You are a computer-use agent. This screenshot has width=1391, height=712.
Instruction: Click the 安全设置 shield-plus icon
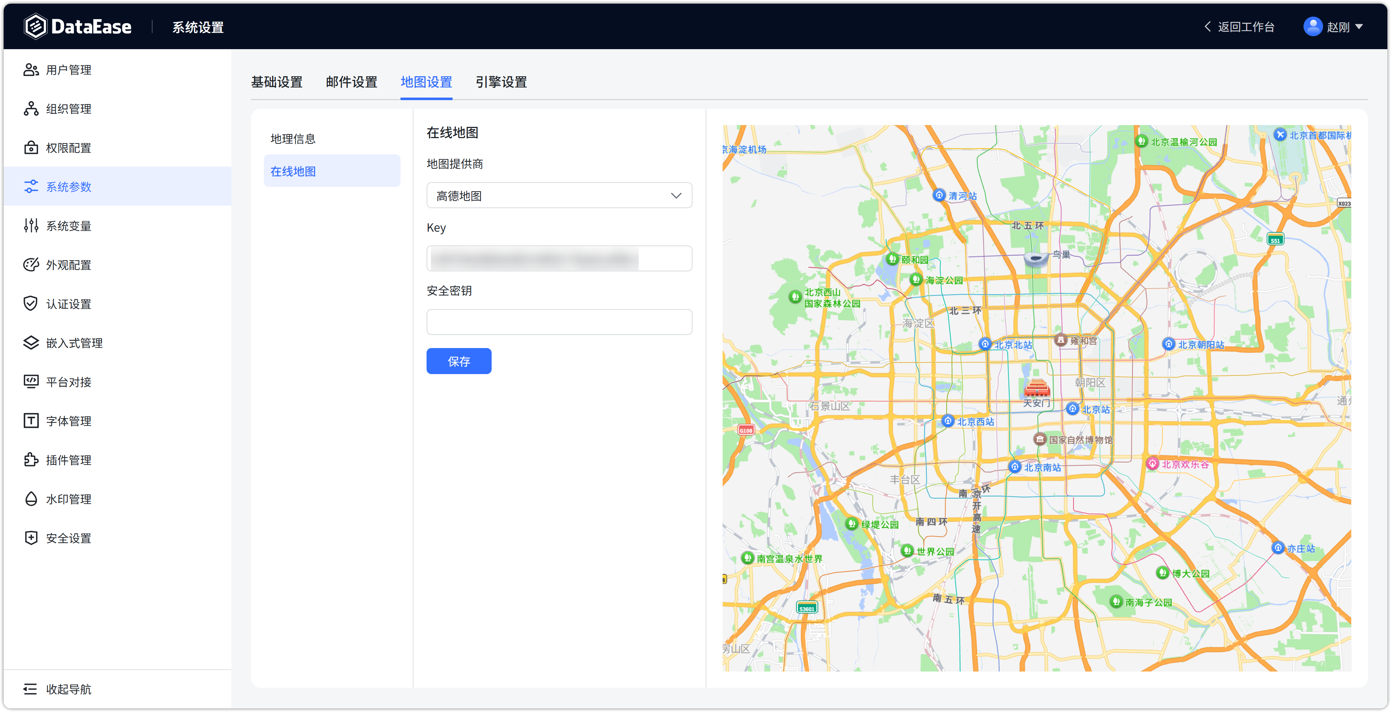coord(31,538)
